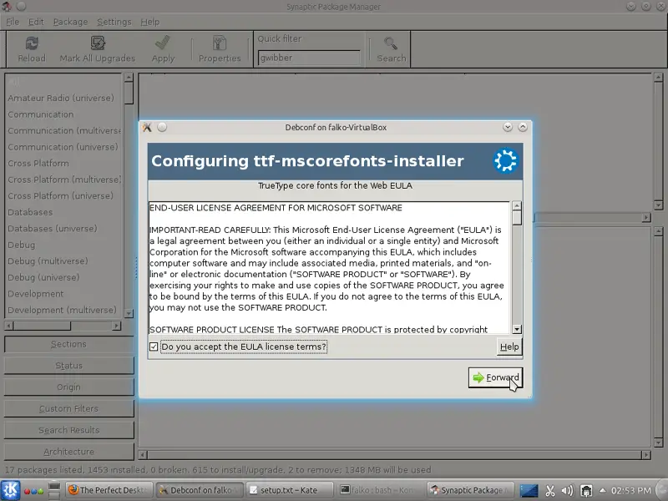668x501 pixels.
Task: Open the Package menu
Action: coord(70,22)
